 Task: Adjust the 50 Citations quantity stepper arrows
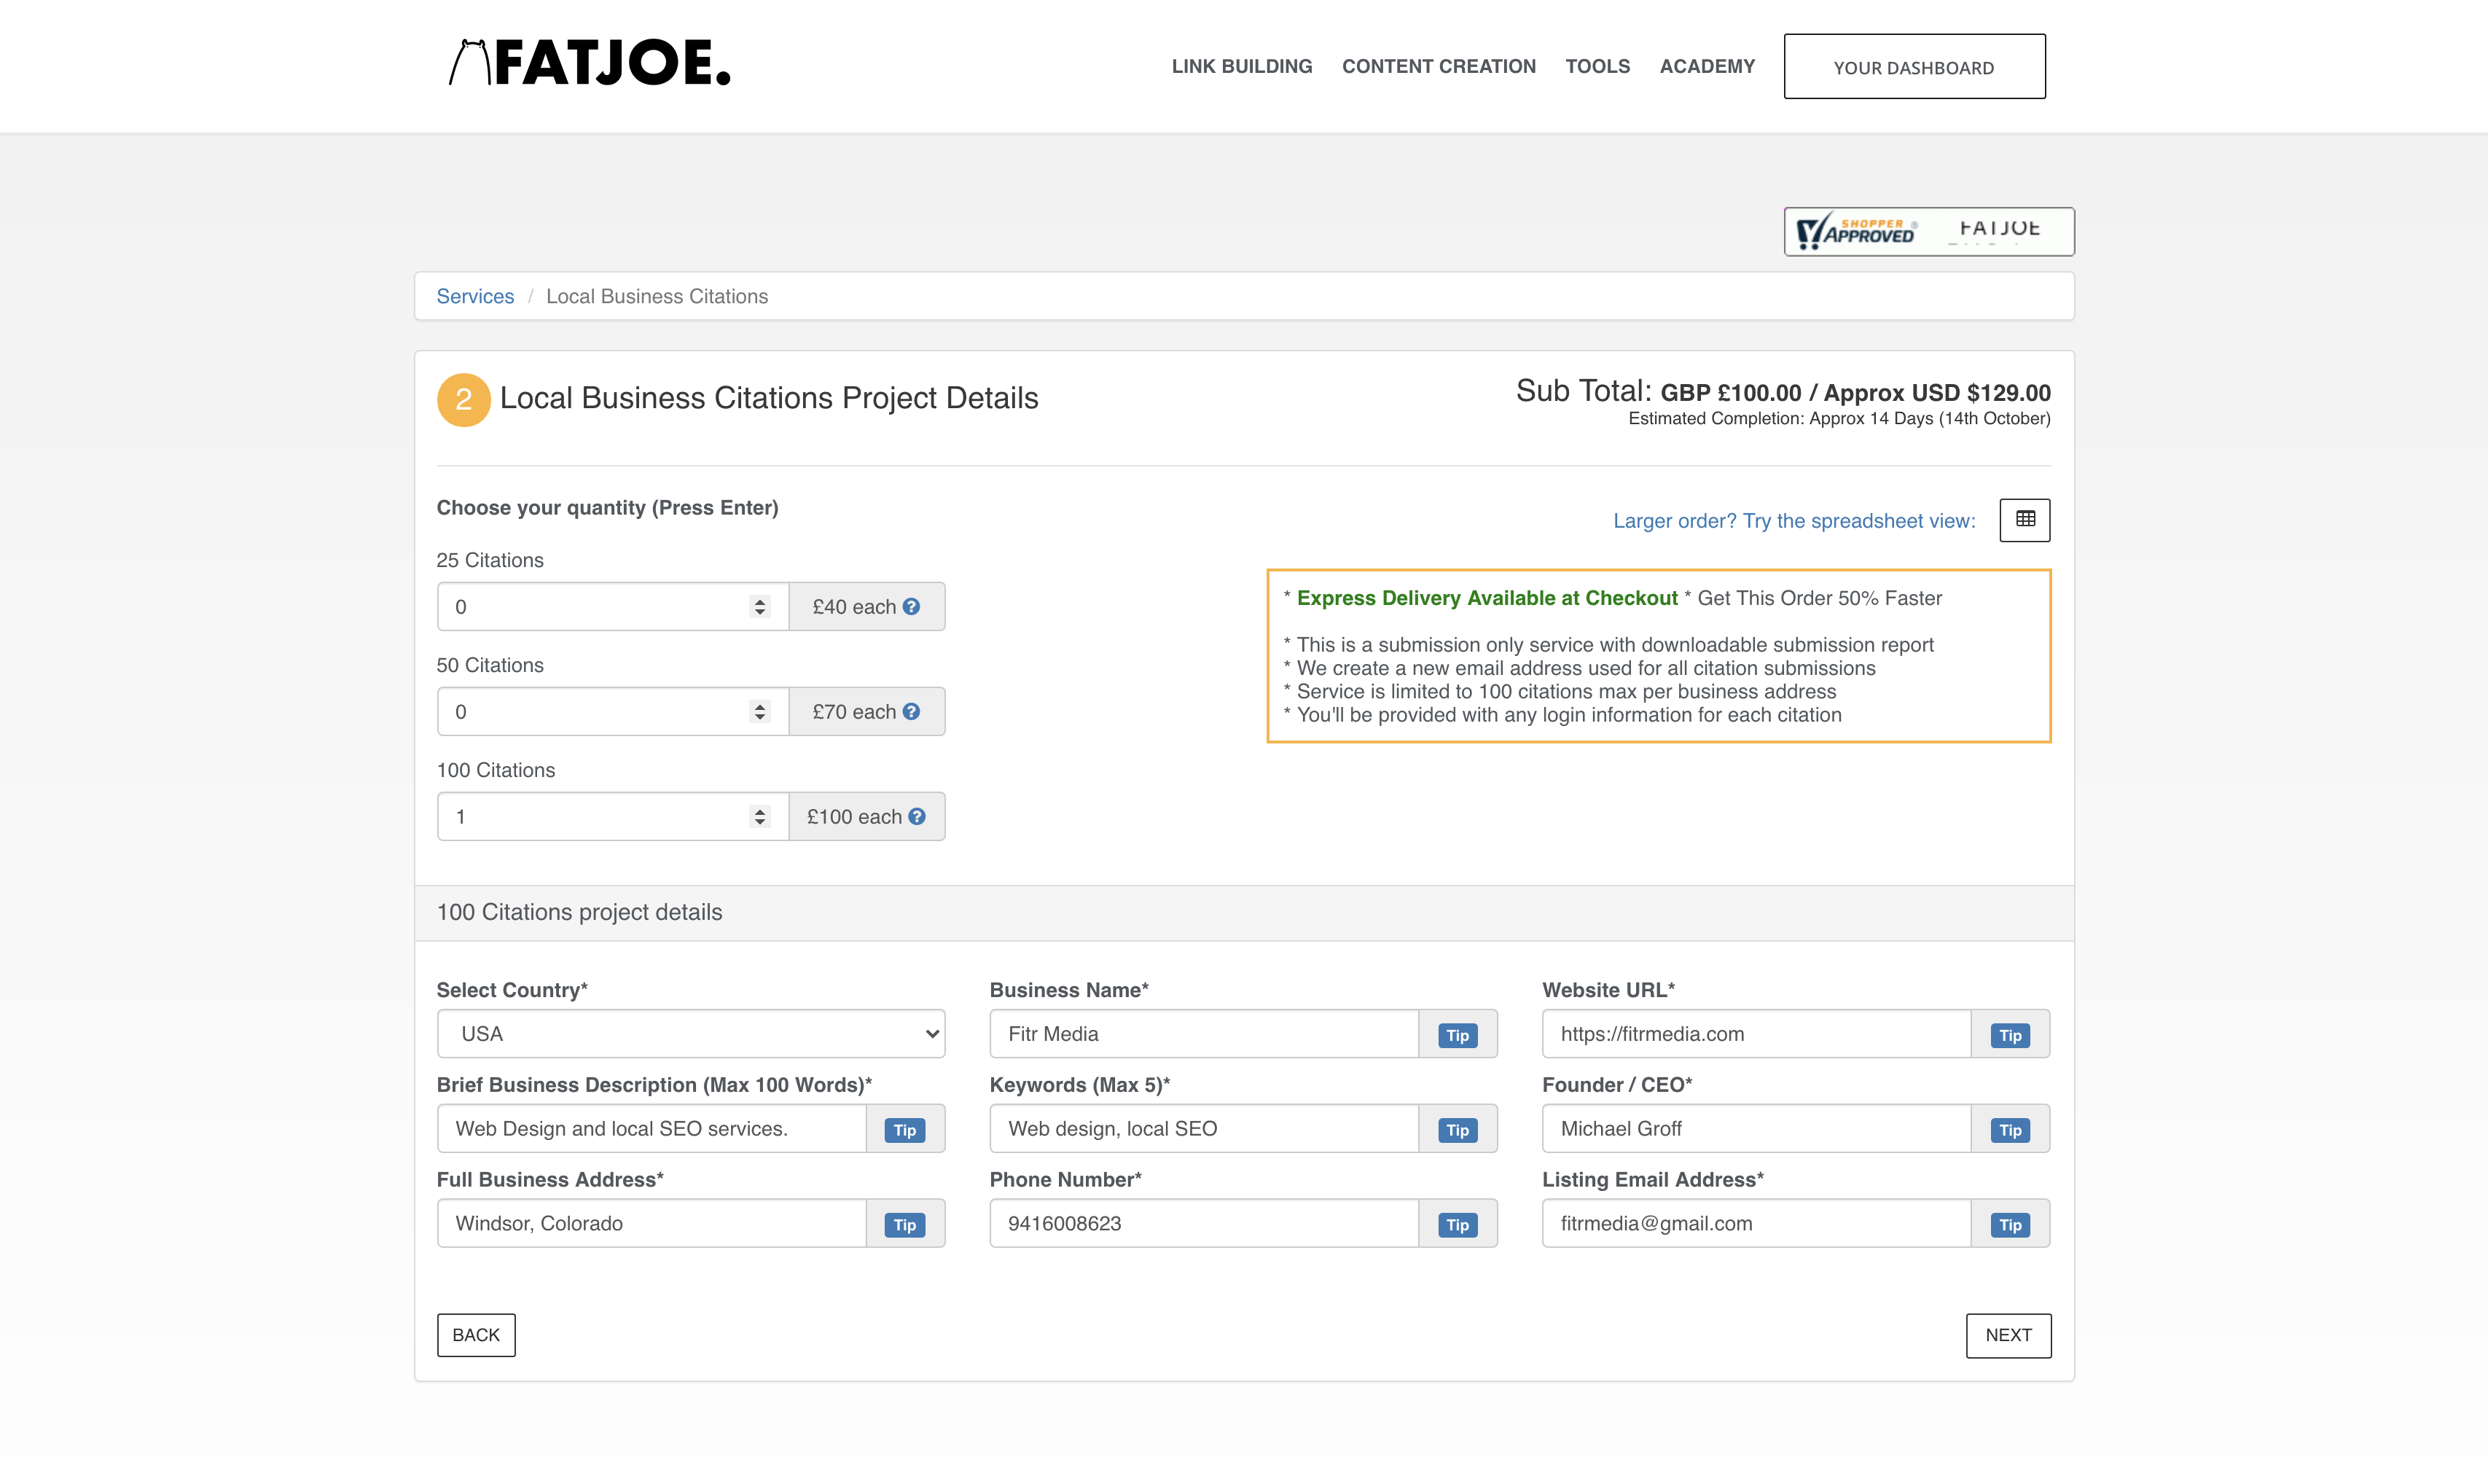(x=759, y=712)
